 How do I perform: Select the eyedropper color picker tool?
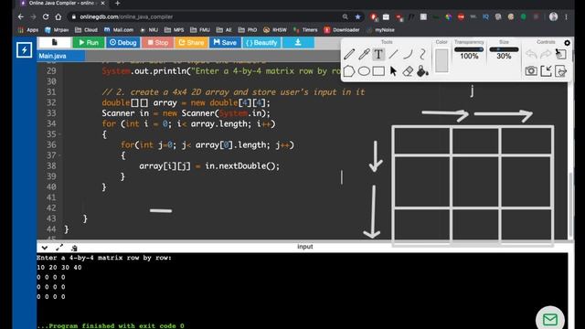(364, 55)
